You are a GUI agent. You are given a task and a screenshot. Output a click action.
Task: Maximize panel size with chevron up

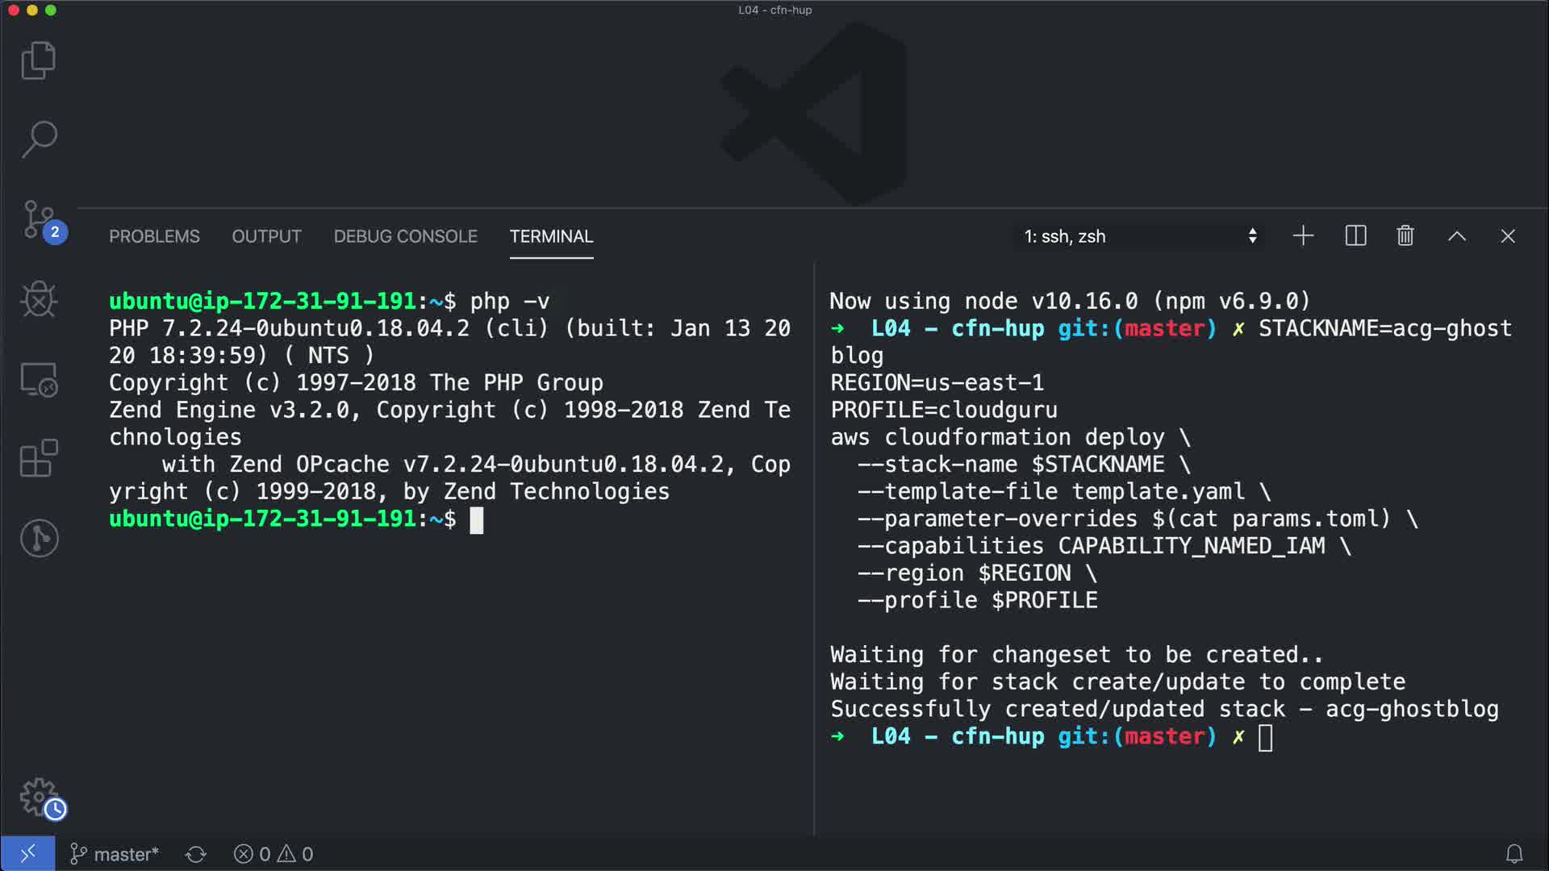tap(1456, 236)
